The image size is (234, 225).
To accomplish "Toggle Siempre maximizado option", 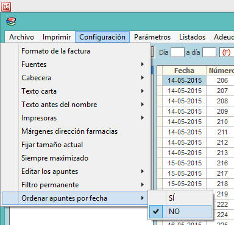I will pos(76,158).
